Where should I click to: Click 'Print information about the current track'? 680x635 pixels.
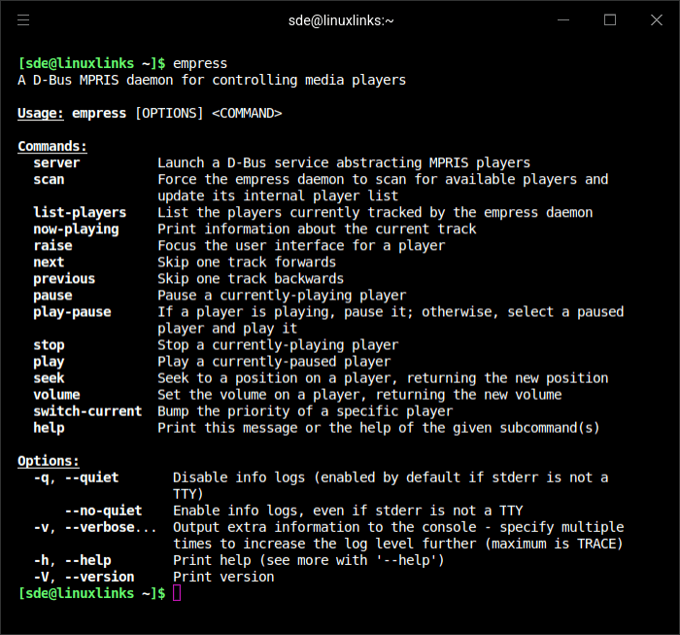click(x=317, y=229)
